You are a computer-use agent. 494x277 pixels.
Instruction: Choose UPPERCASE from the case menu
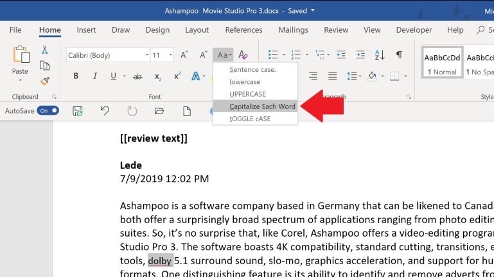click(x=255, y=94)
